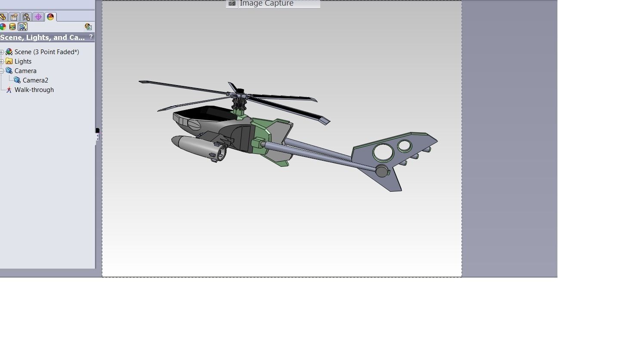Select the Walk-through tree item
The image size is (625, 355).
click(34, 90)
